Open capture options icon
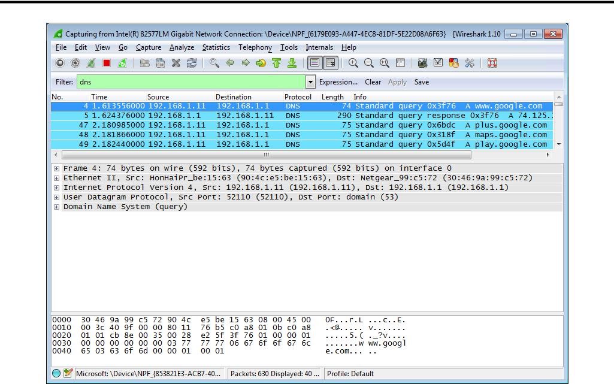614x384 pixels. [x=75, y=63]
